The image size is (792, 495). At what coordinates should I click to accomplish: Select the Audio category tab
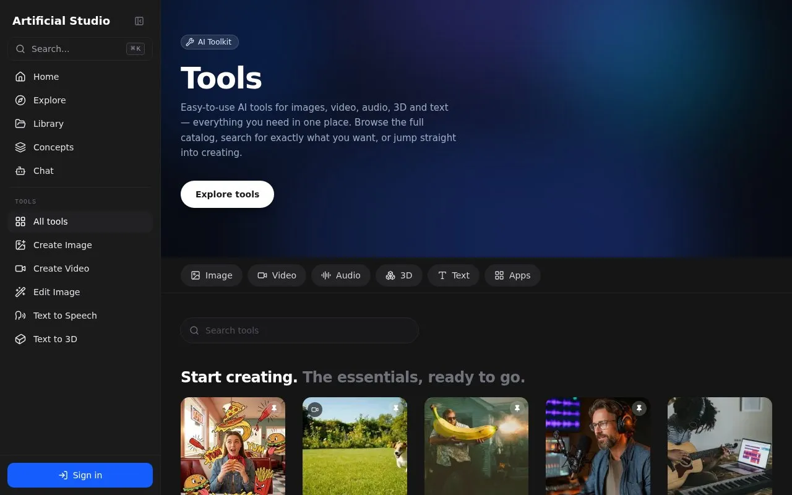click(x=341, y=275)
